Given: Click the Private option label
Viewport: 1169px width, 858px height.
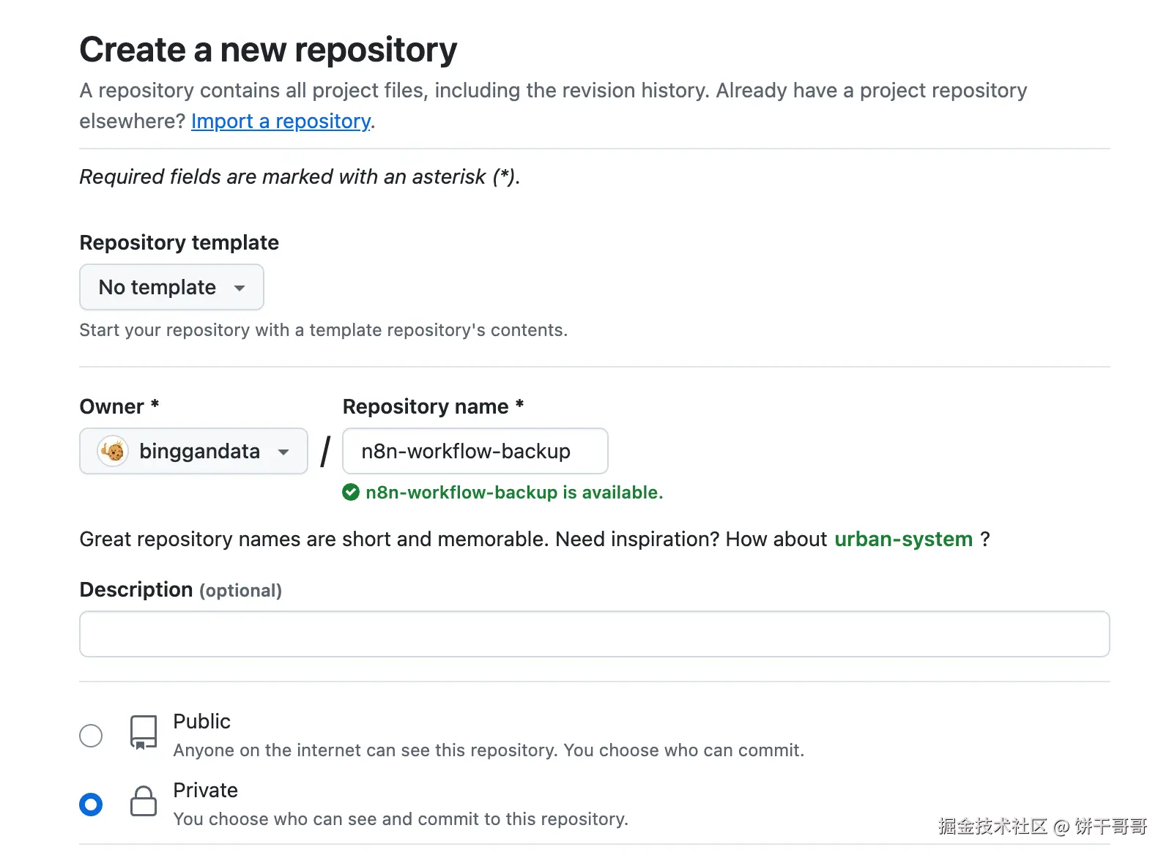Looking at the screenshot, I should pos(205,790).
